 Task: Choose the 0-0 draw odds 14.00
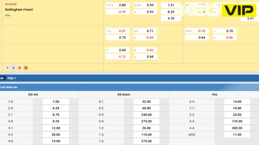237,101
